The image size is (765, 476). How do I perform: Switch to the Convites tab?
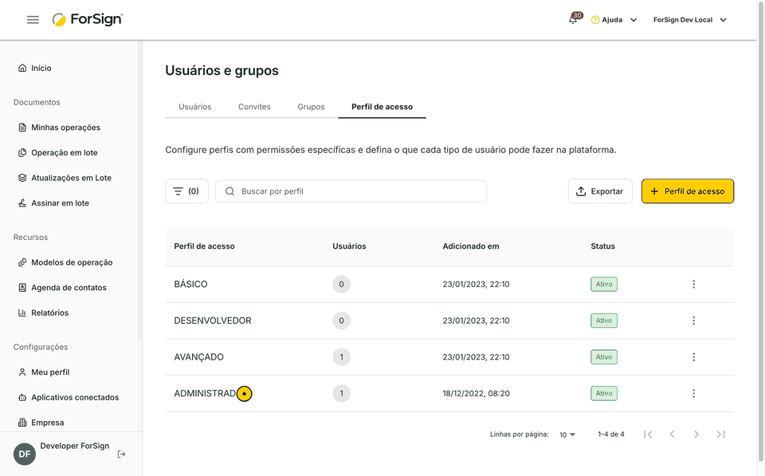[254, 107]
